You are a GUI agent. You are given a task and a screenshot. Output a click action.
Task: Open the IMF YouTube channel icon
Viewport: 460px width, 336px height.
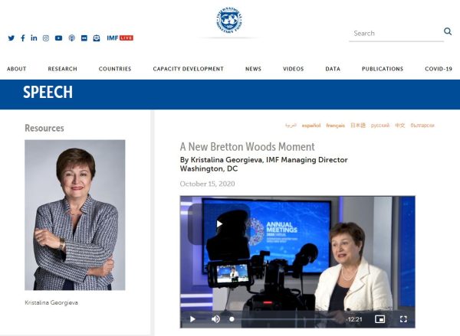tap(59, 38)
